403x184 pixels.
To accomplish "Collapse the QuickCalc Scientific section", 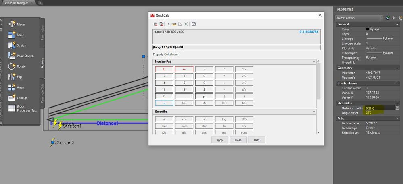I will (x=314, y=112).
